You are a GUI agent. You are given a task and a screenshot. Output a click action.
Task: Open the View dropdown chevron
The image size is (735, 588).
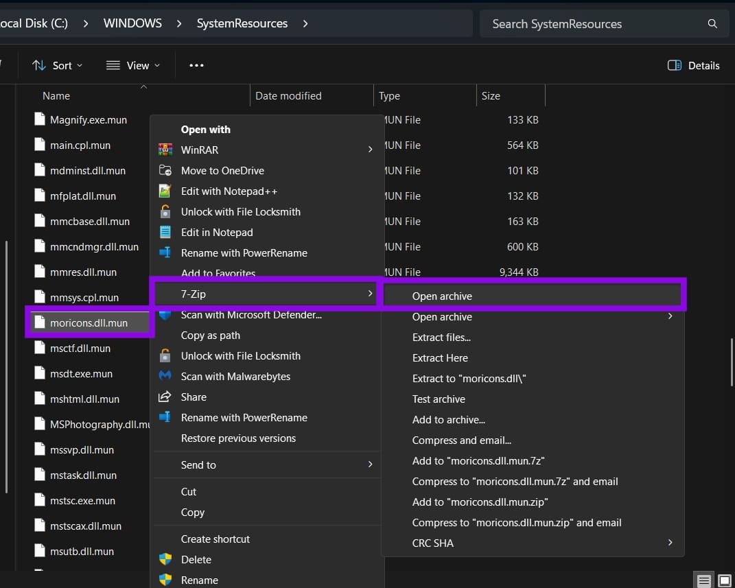[x=157, y=66]
